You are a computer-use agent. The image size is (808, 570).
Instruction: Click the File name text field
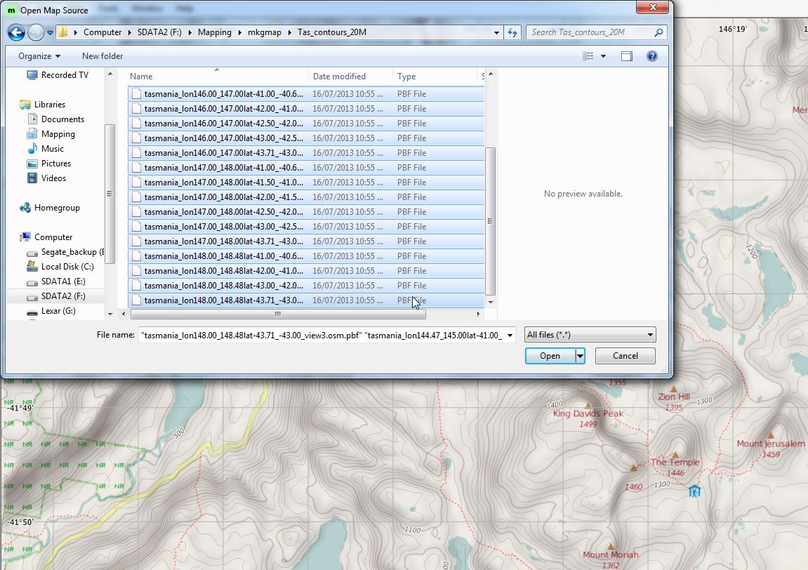tap(322, 336)
